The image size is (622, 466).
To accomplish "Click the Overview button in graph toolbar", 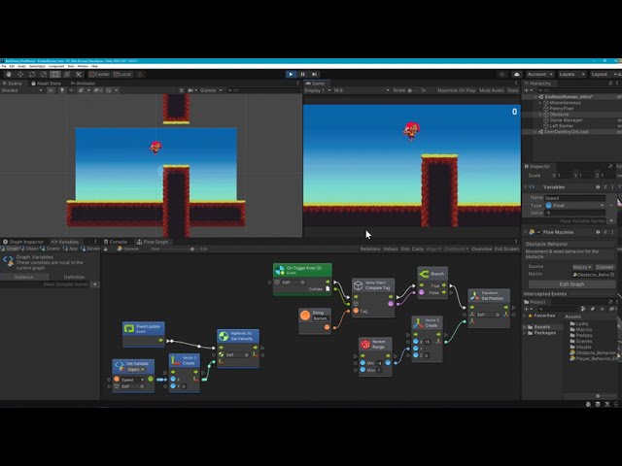I will 482,249.
